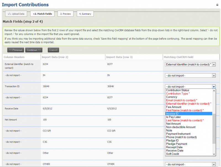Click the 'Matching CiviCRM Field' column heading
The height and width of the screenshot is (167, 221).
point(178,57)
